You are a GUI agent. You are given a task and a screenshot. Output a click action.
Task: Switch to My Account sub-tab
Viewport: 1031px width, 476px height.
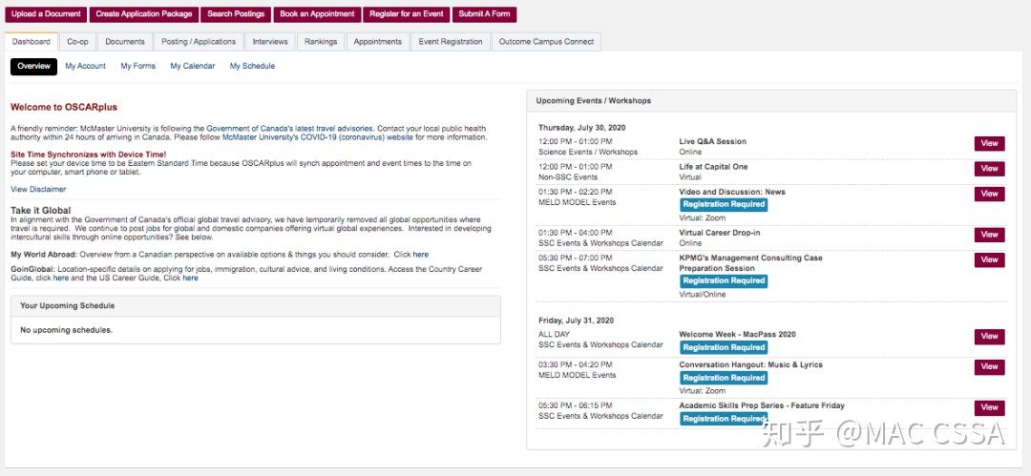pos(85,66)
